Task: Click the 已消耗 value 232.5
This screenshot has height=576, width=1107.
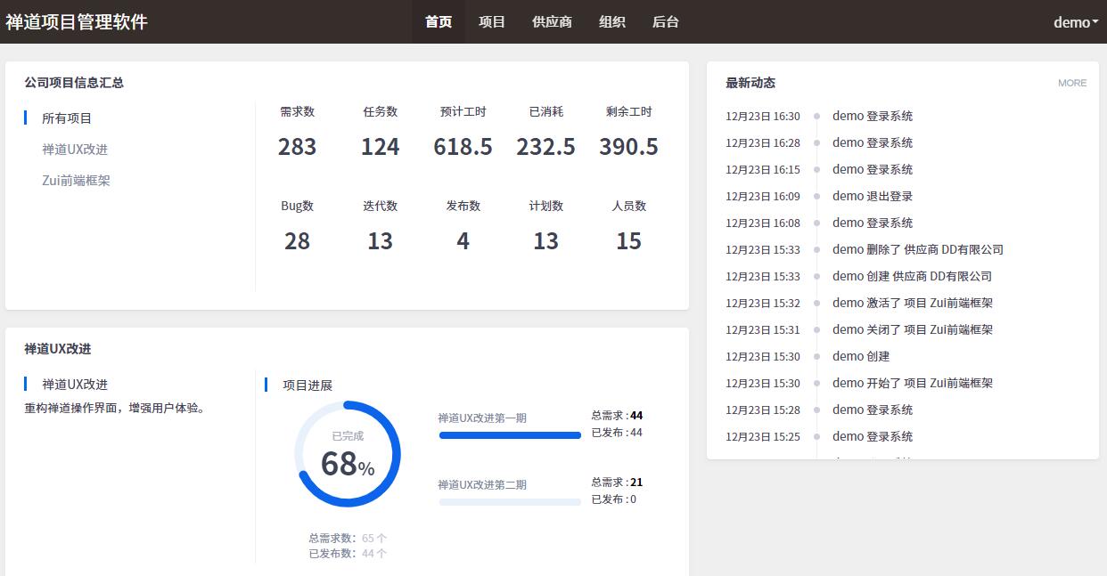Action: (545, 147)
